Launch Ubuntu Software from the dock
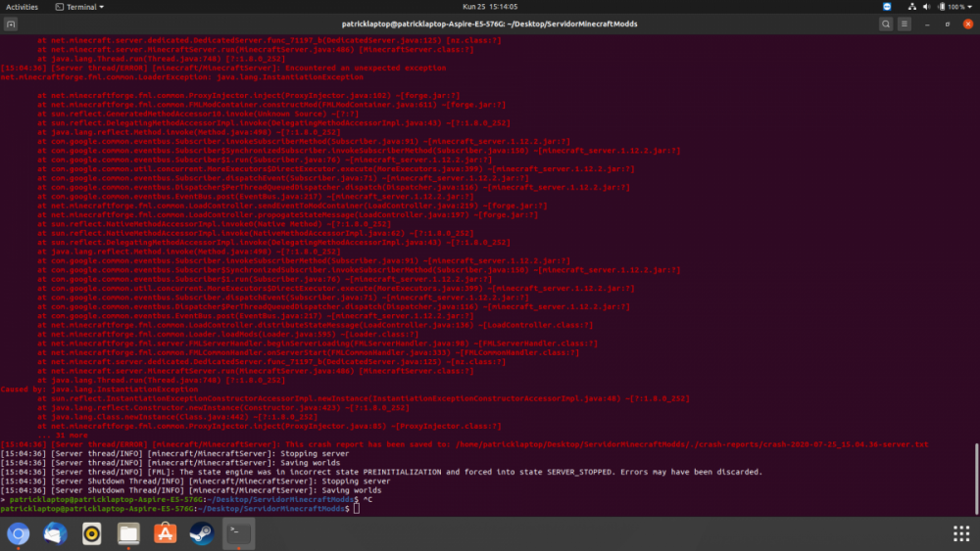The width and height of the screenshot is (980, 551). 166,533
